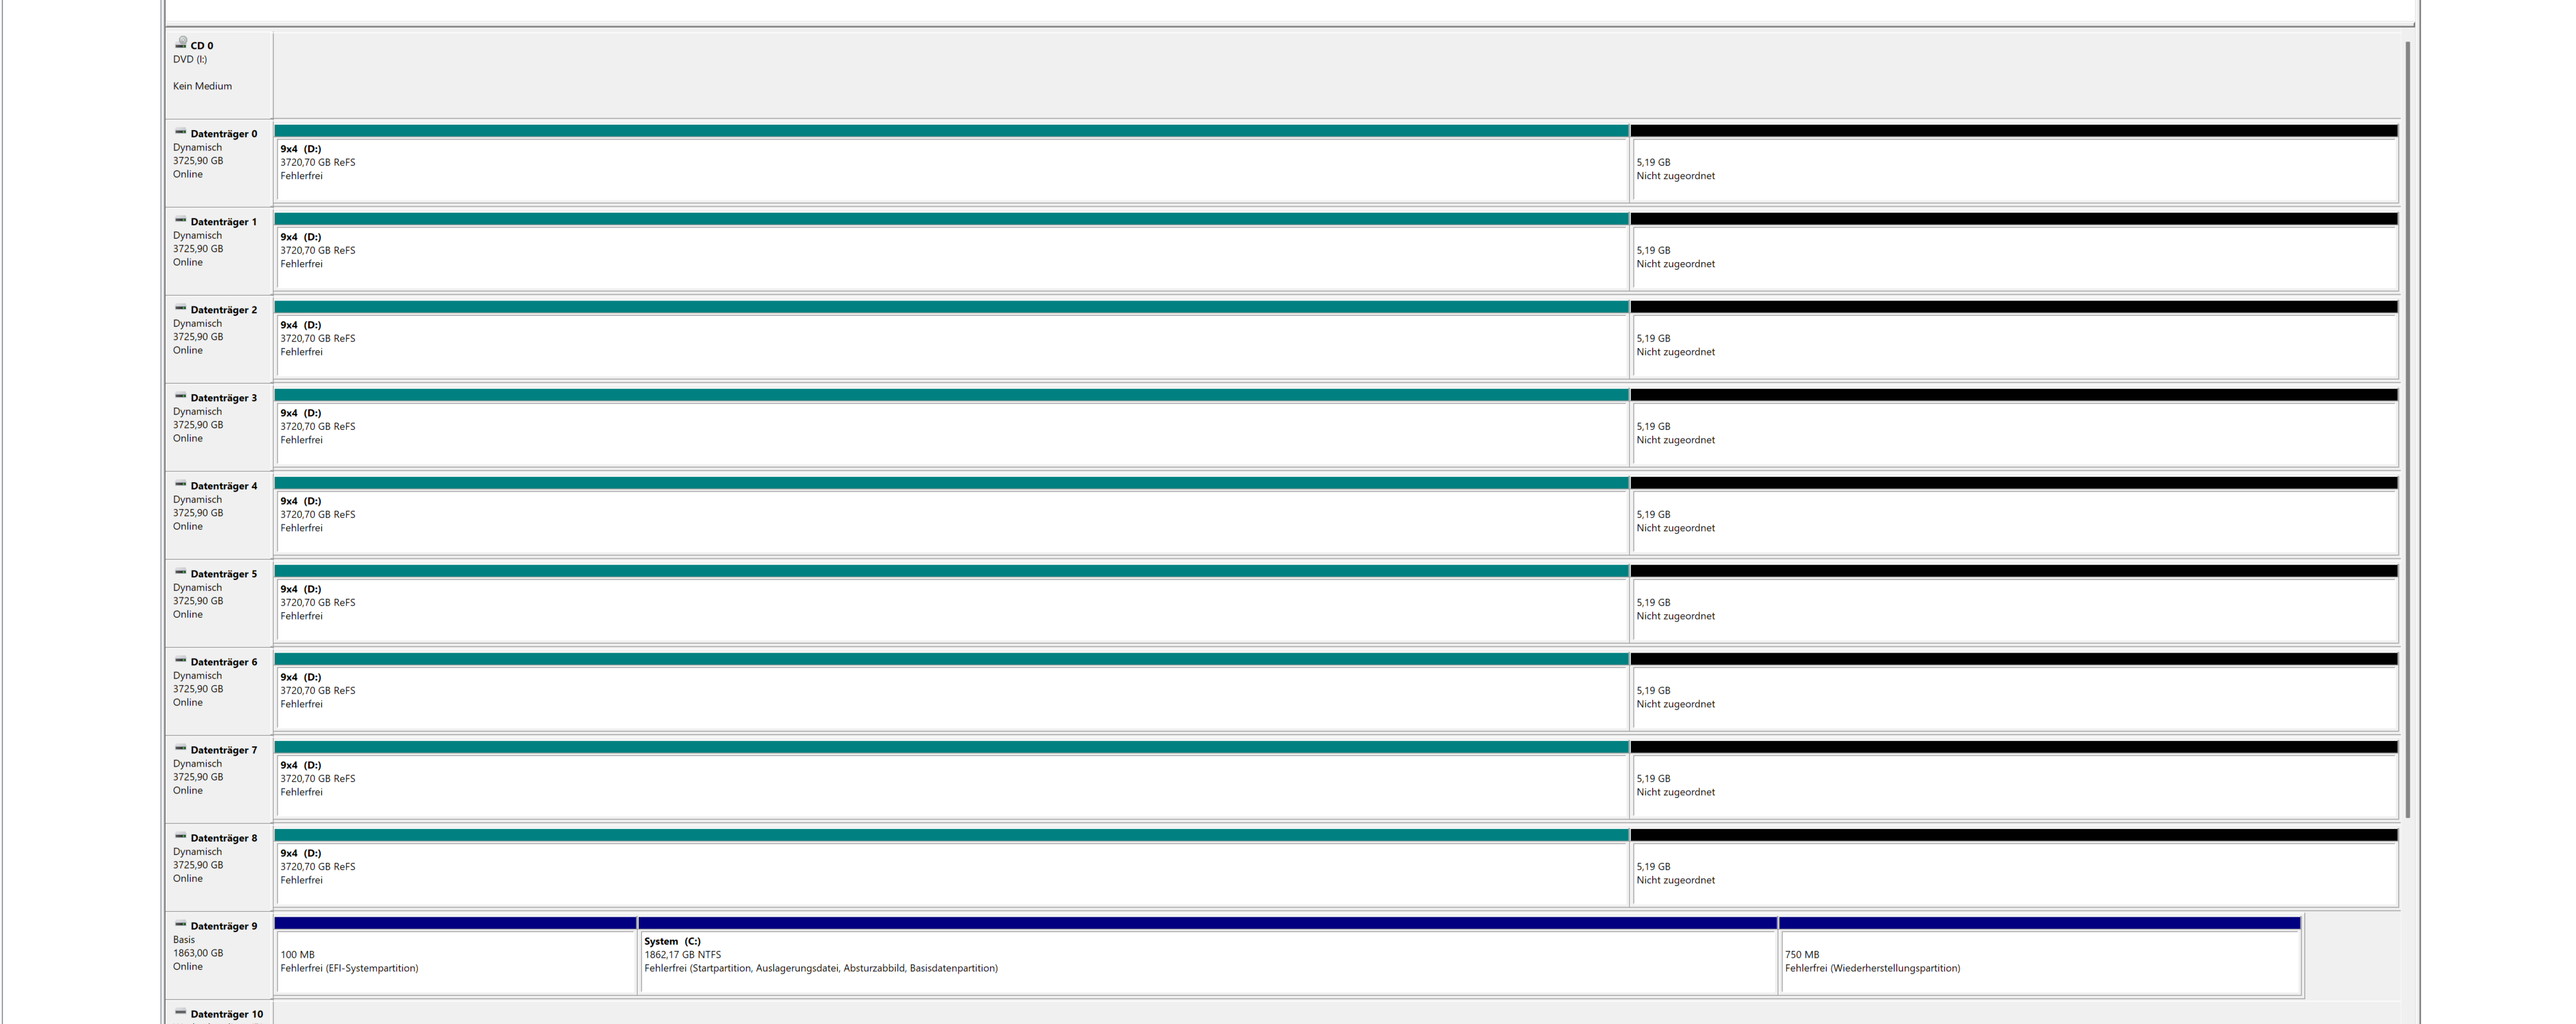Select the System (C:) NTFS partition

pyautogui.click(x=1207, y=961)
